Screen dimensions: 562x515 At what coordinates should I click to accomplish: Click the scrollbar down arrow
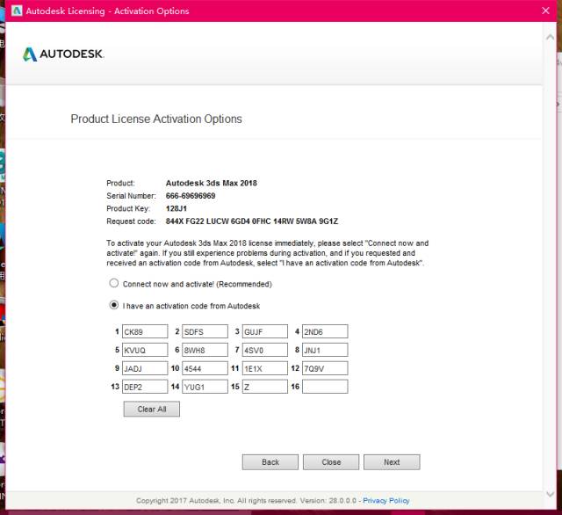click(550, 494)
